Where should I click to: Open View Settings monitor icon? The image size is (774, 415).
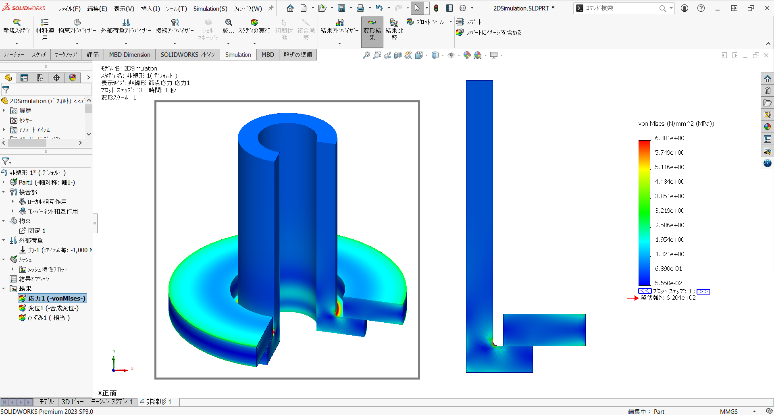(494, 55)
